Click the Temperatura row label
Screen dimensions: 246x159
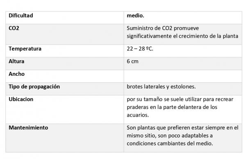pyautogui.click(x=25, y=49)
